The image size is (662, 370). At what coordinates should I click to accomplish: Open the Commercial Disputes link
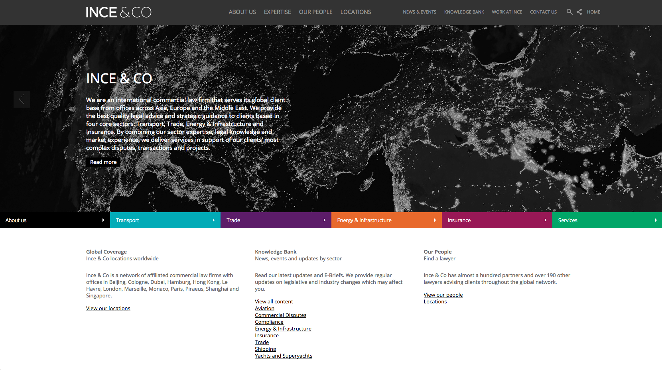(x=280, y=315)
